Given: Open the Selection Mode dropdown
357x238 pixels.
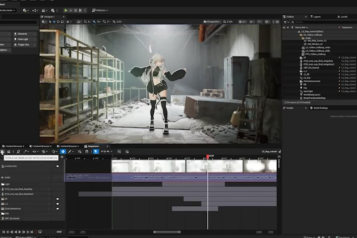Looking at the screenshot, I should click(7, 10).
